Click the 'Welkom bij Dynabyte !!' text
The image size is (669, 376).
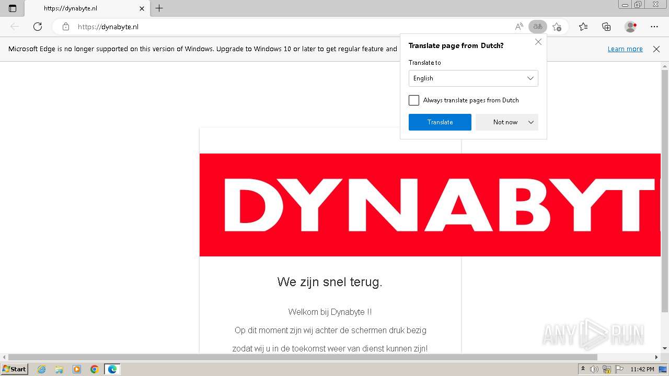pyautogui.click(x=330, y=312)
